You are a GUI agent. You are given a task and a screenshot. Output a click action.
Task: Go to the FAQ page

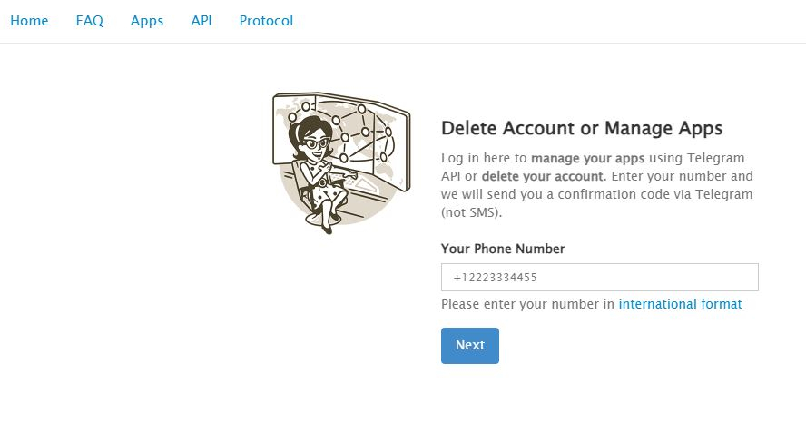point(89,20)
